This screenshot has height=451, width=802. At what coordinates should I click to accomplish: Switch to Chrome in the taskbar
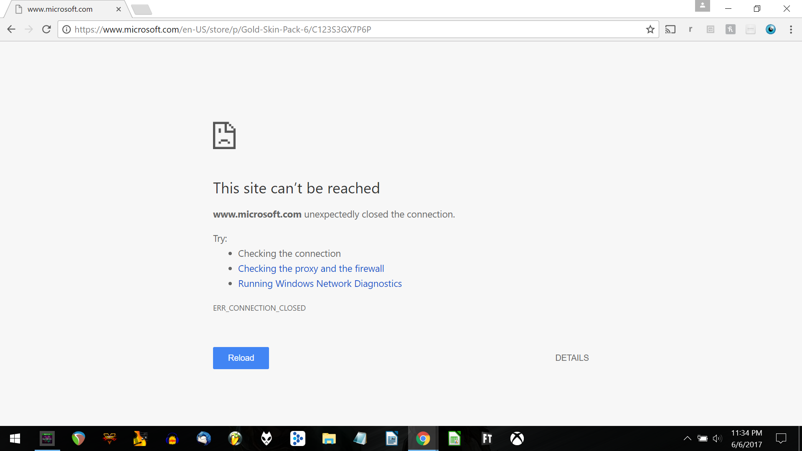click(x=423, y=438)
